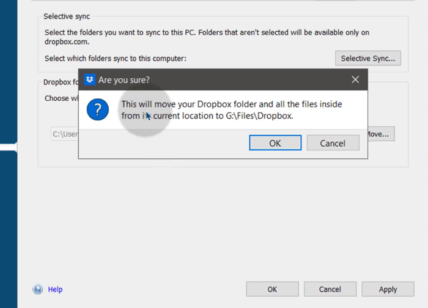Image resolution: width=428 pixels, height=308 pixels.
Task: Click the Help globe icon
Action: coord(38,289)
